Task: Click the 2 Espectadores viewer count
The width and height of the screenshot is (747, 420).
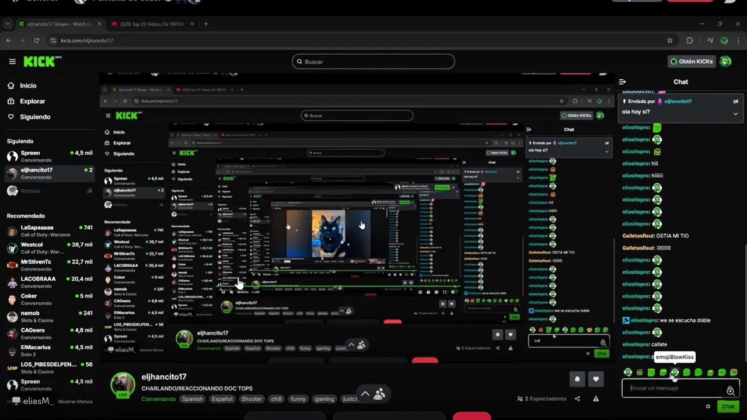Action: [542, 399]
